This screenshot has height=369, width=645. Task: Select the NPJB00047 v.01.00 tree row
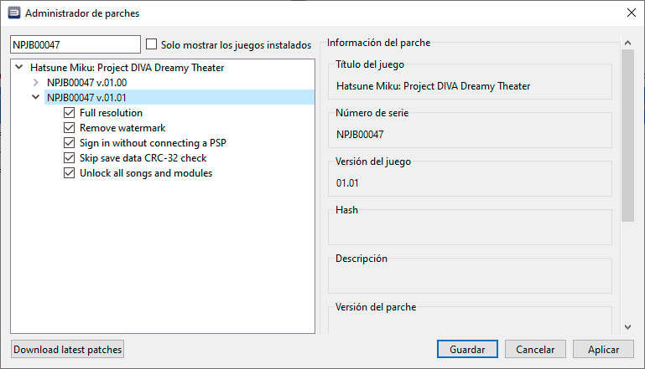[86, 83]
